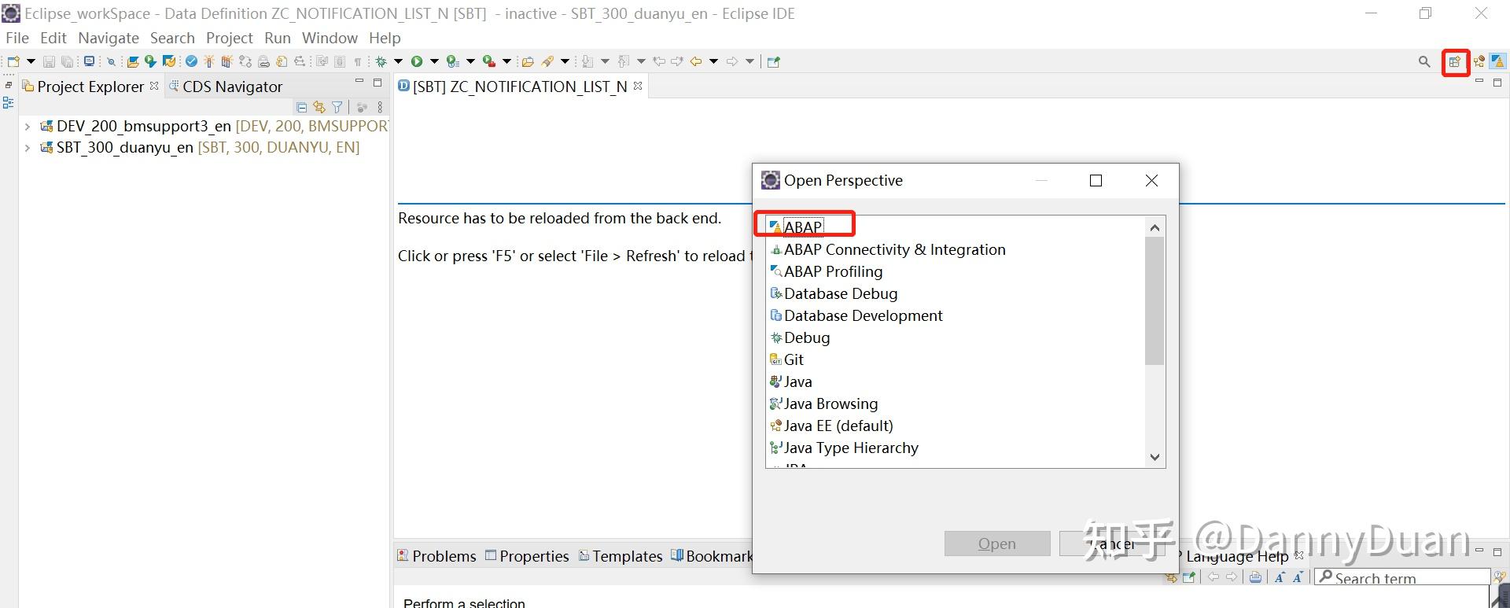The image size is (1510, 608).
Task: Select ABAP Connectivity & Integration perspective
Action: pos(887,249)
